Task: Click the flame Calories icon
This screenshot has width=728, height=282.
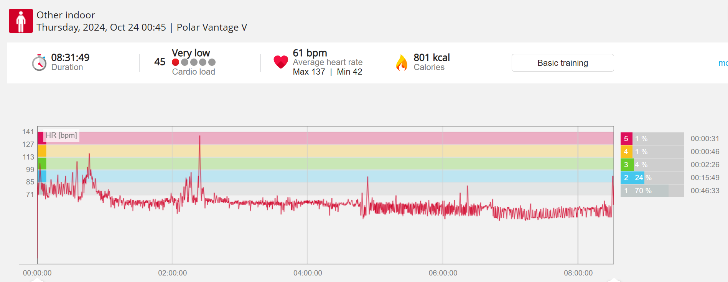Action: [x=402, y=63]
